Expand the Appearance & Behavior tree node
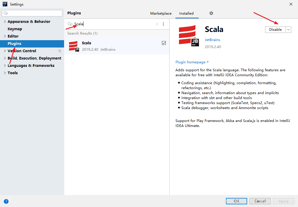Screen dimensions: 298x207 point(5,22)
